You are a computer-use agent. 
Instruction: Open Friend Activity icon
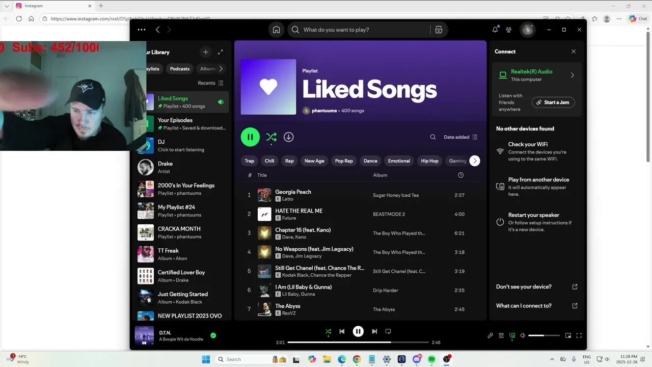[508, 30]
